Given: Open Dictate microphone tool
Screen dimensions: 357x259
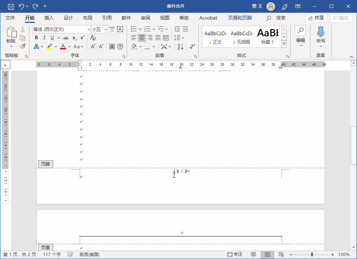Looking at the screenshot, I should [x=321, y=35].
